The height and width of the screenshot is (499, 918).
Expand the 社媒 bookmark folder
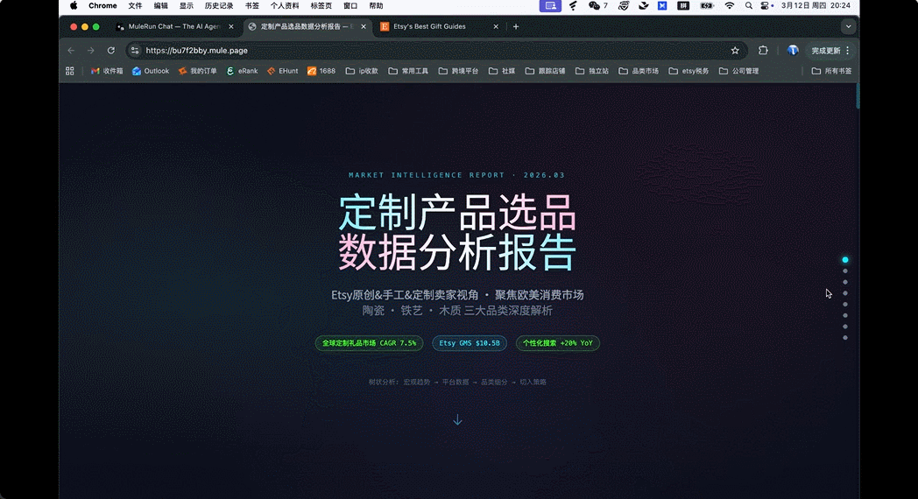[502, 71]
